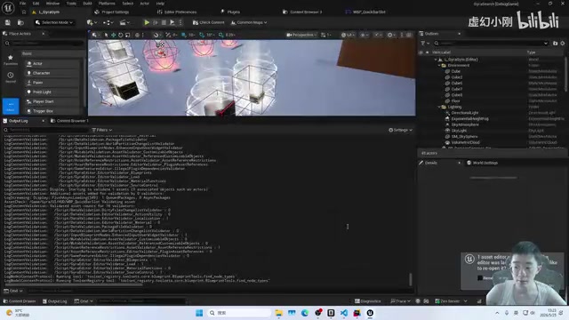Click the Save current level icon
Viewport: 569px width, 320px height.
[x=8, y=22]
